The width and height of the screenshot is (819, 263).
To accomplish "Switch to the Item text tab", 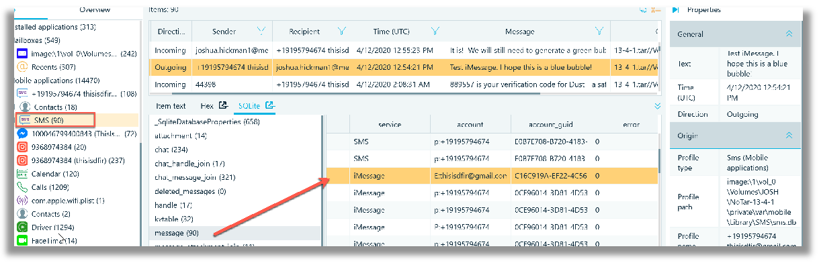I will click(x=171, y=106).
